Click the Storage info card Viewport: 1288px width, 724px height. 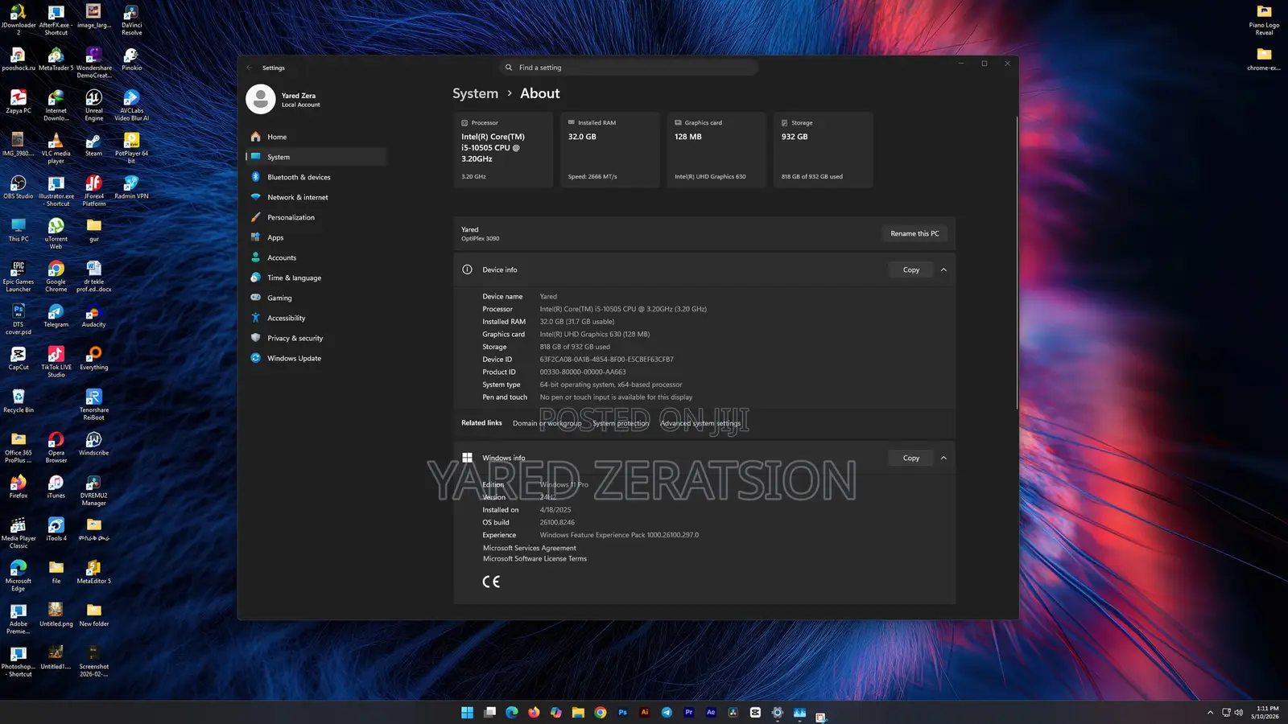pyautogui.click(x=824, y=150)
